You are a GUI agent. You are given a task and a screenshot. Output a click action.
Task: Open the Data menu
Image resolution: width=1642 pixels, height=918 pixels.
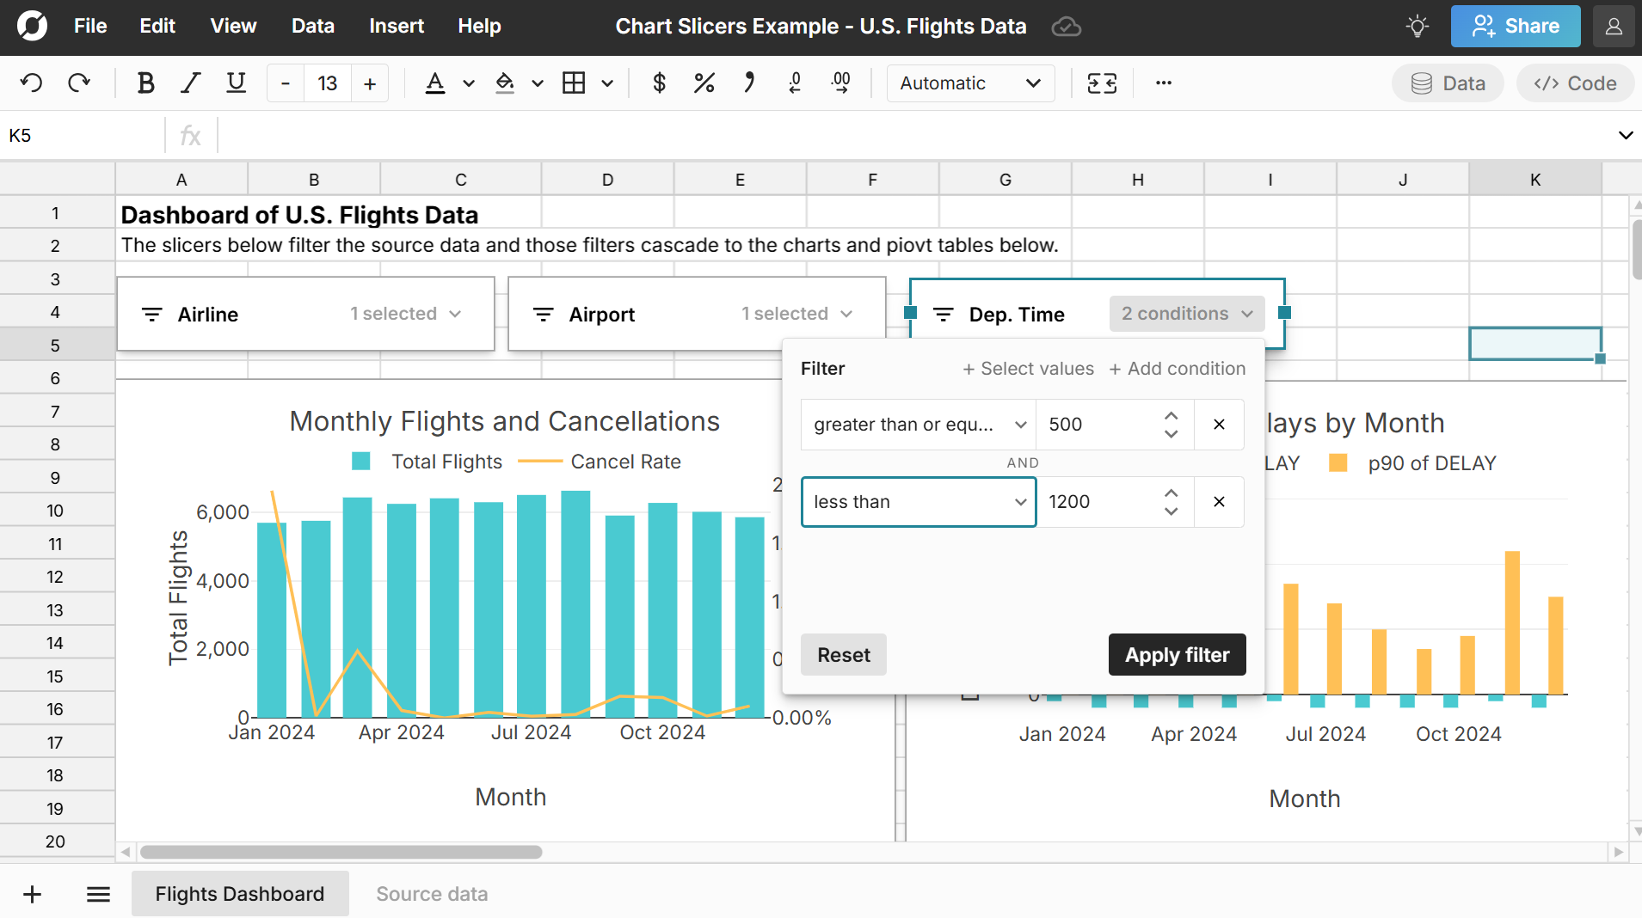[x=312, y=26]
